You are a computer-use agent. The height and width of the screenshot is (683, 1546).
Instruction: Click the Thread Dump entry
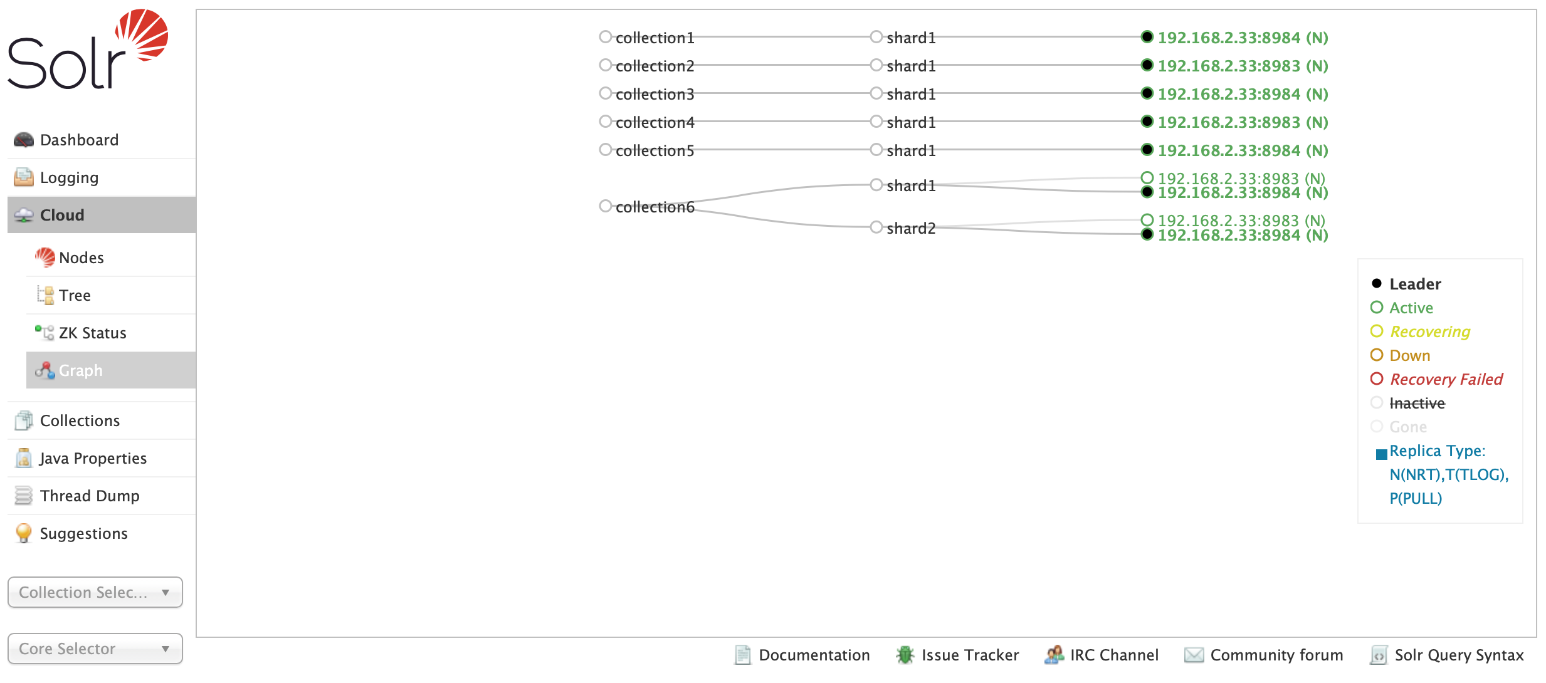88,496
